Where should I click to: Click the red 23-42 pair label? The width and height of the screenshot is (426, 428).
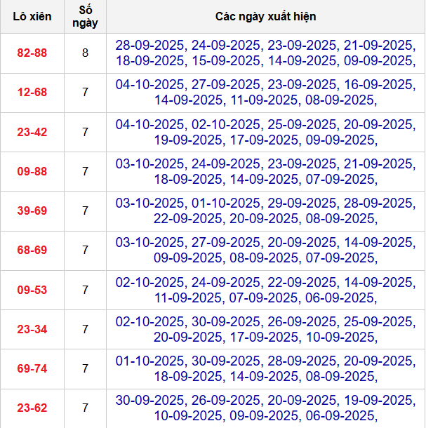pyautogui.click(x=31, y=132)
